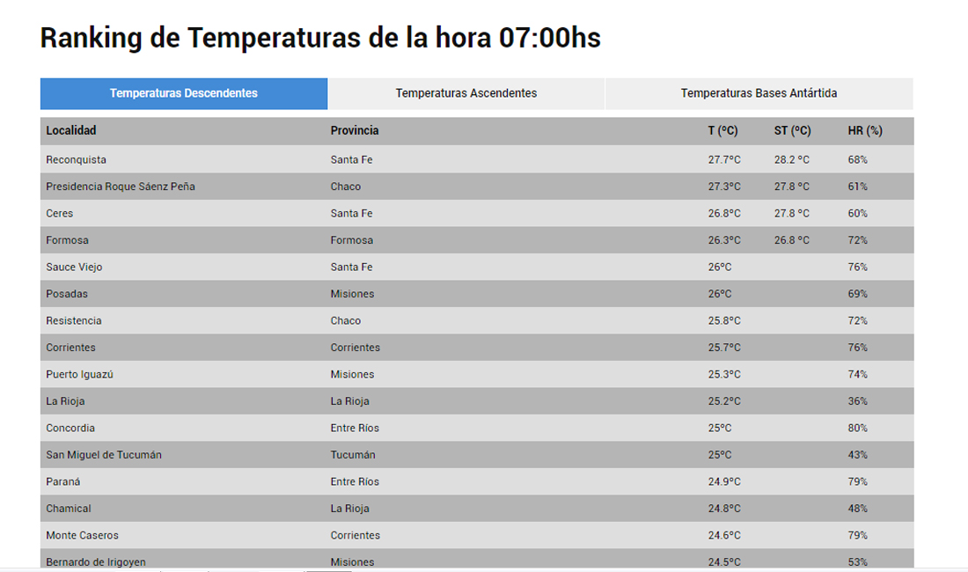The image size is (968, 572).
Task: Click Formosa in the Localidad column
Action: pos(67,240)
